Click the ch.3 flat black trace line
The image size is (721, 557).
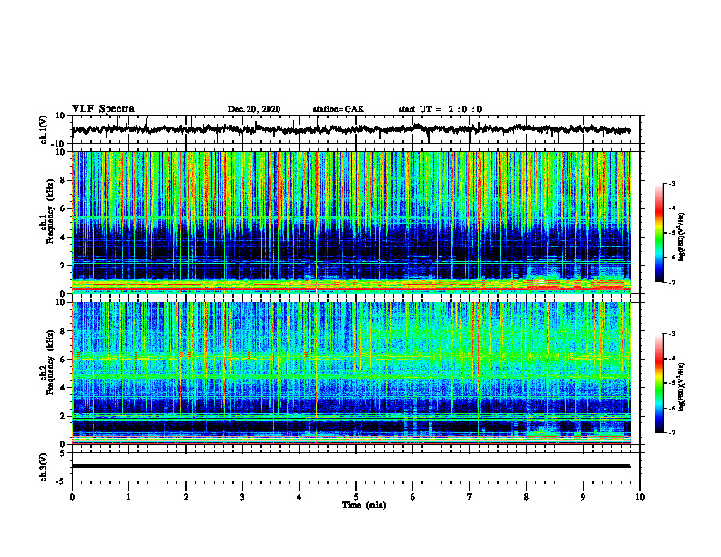coord(351,466)
